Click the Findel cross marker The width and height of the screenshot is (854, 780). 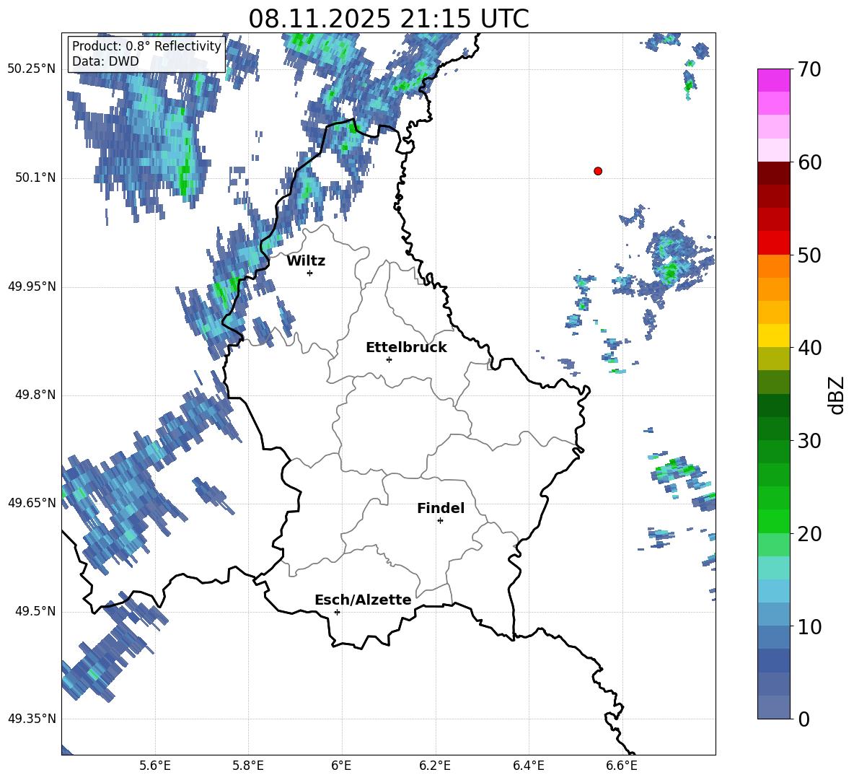point(440,521)
